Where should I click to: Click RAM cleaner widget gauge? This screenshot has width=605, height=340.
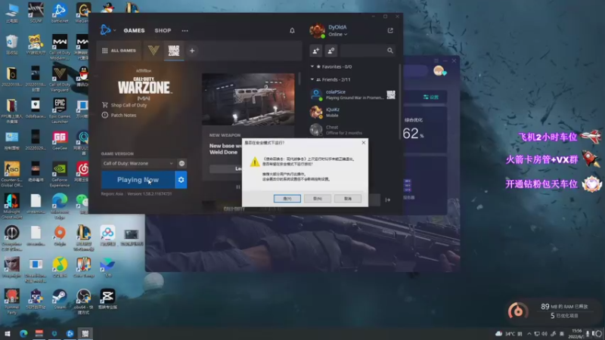[517, 311]
